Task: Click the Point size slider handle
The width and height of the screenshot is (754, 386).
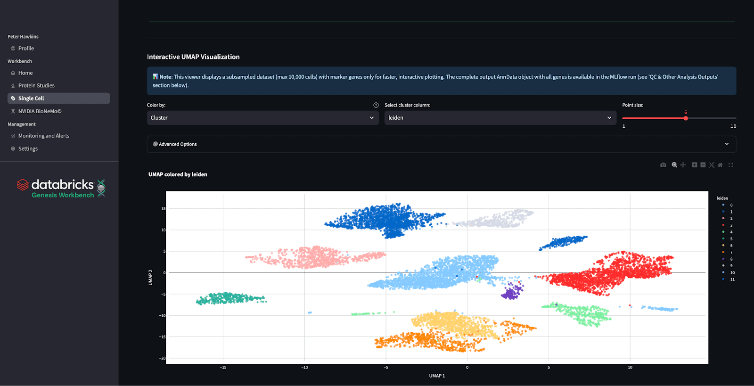Action: (x=686, y=118)
